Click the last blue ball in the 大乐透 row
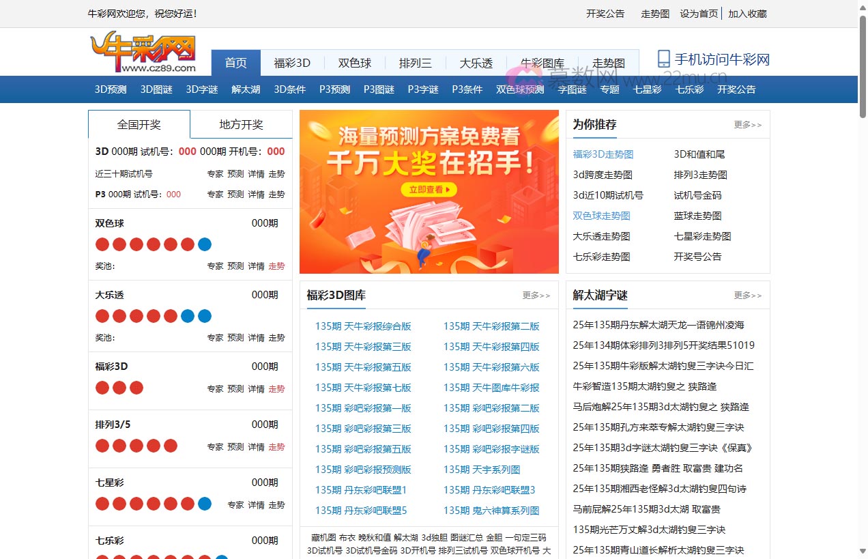 click(204, 315)
